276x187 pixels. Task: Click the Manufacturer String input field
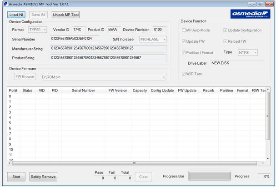click(108, 48)
